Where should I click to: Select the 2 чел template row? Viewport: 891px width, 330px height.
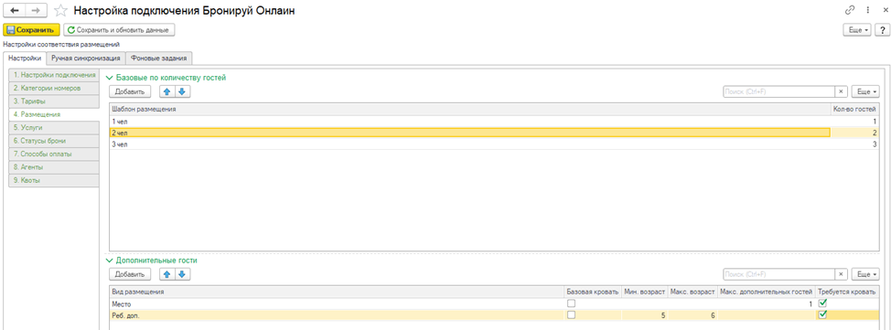tap(494, 133)
